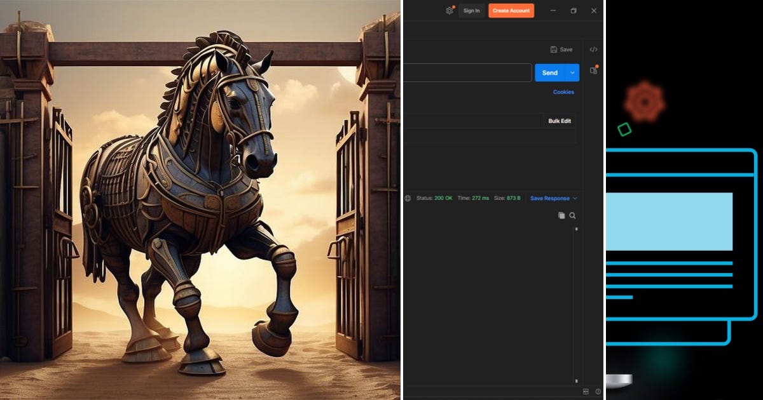
Task: Expand the Save Response dropdown
Action: point(554,198)
